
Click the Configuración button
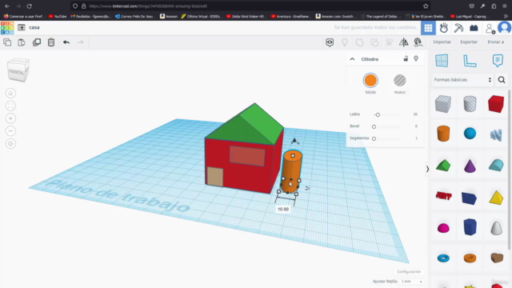[409, 272]
